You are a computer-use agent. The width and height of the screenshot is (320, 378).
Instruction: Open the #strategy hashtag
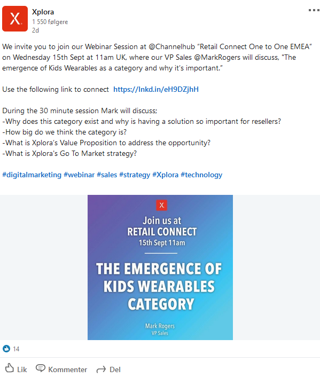[135, 175]
